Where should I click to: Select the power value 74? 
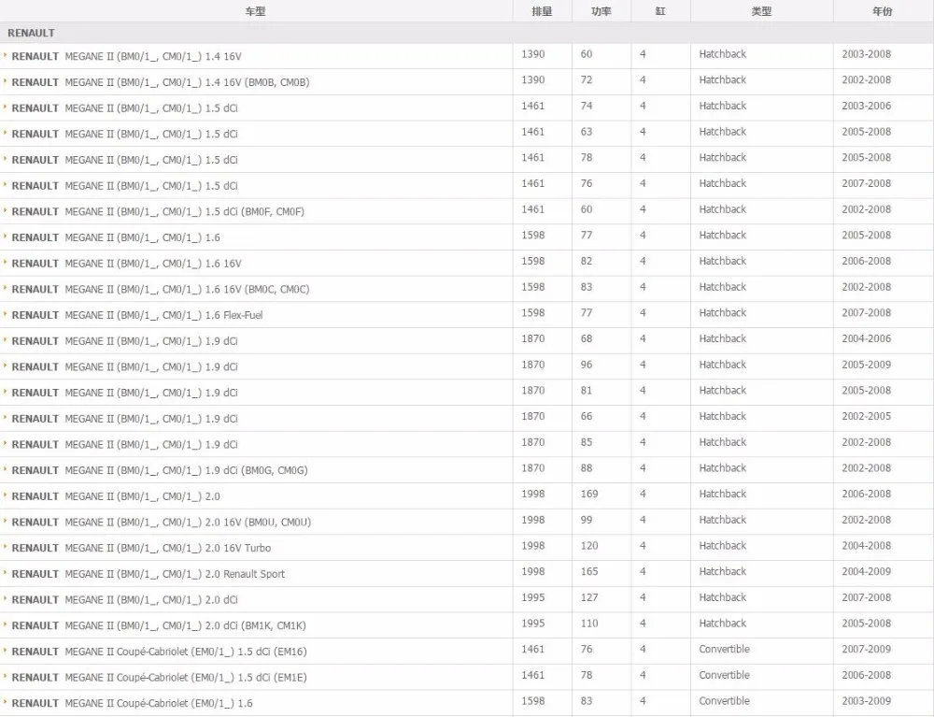click(x=587, y=106)
